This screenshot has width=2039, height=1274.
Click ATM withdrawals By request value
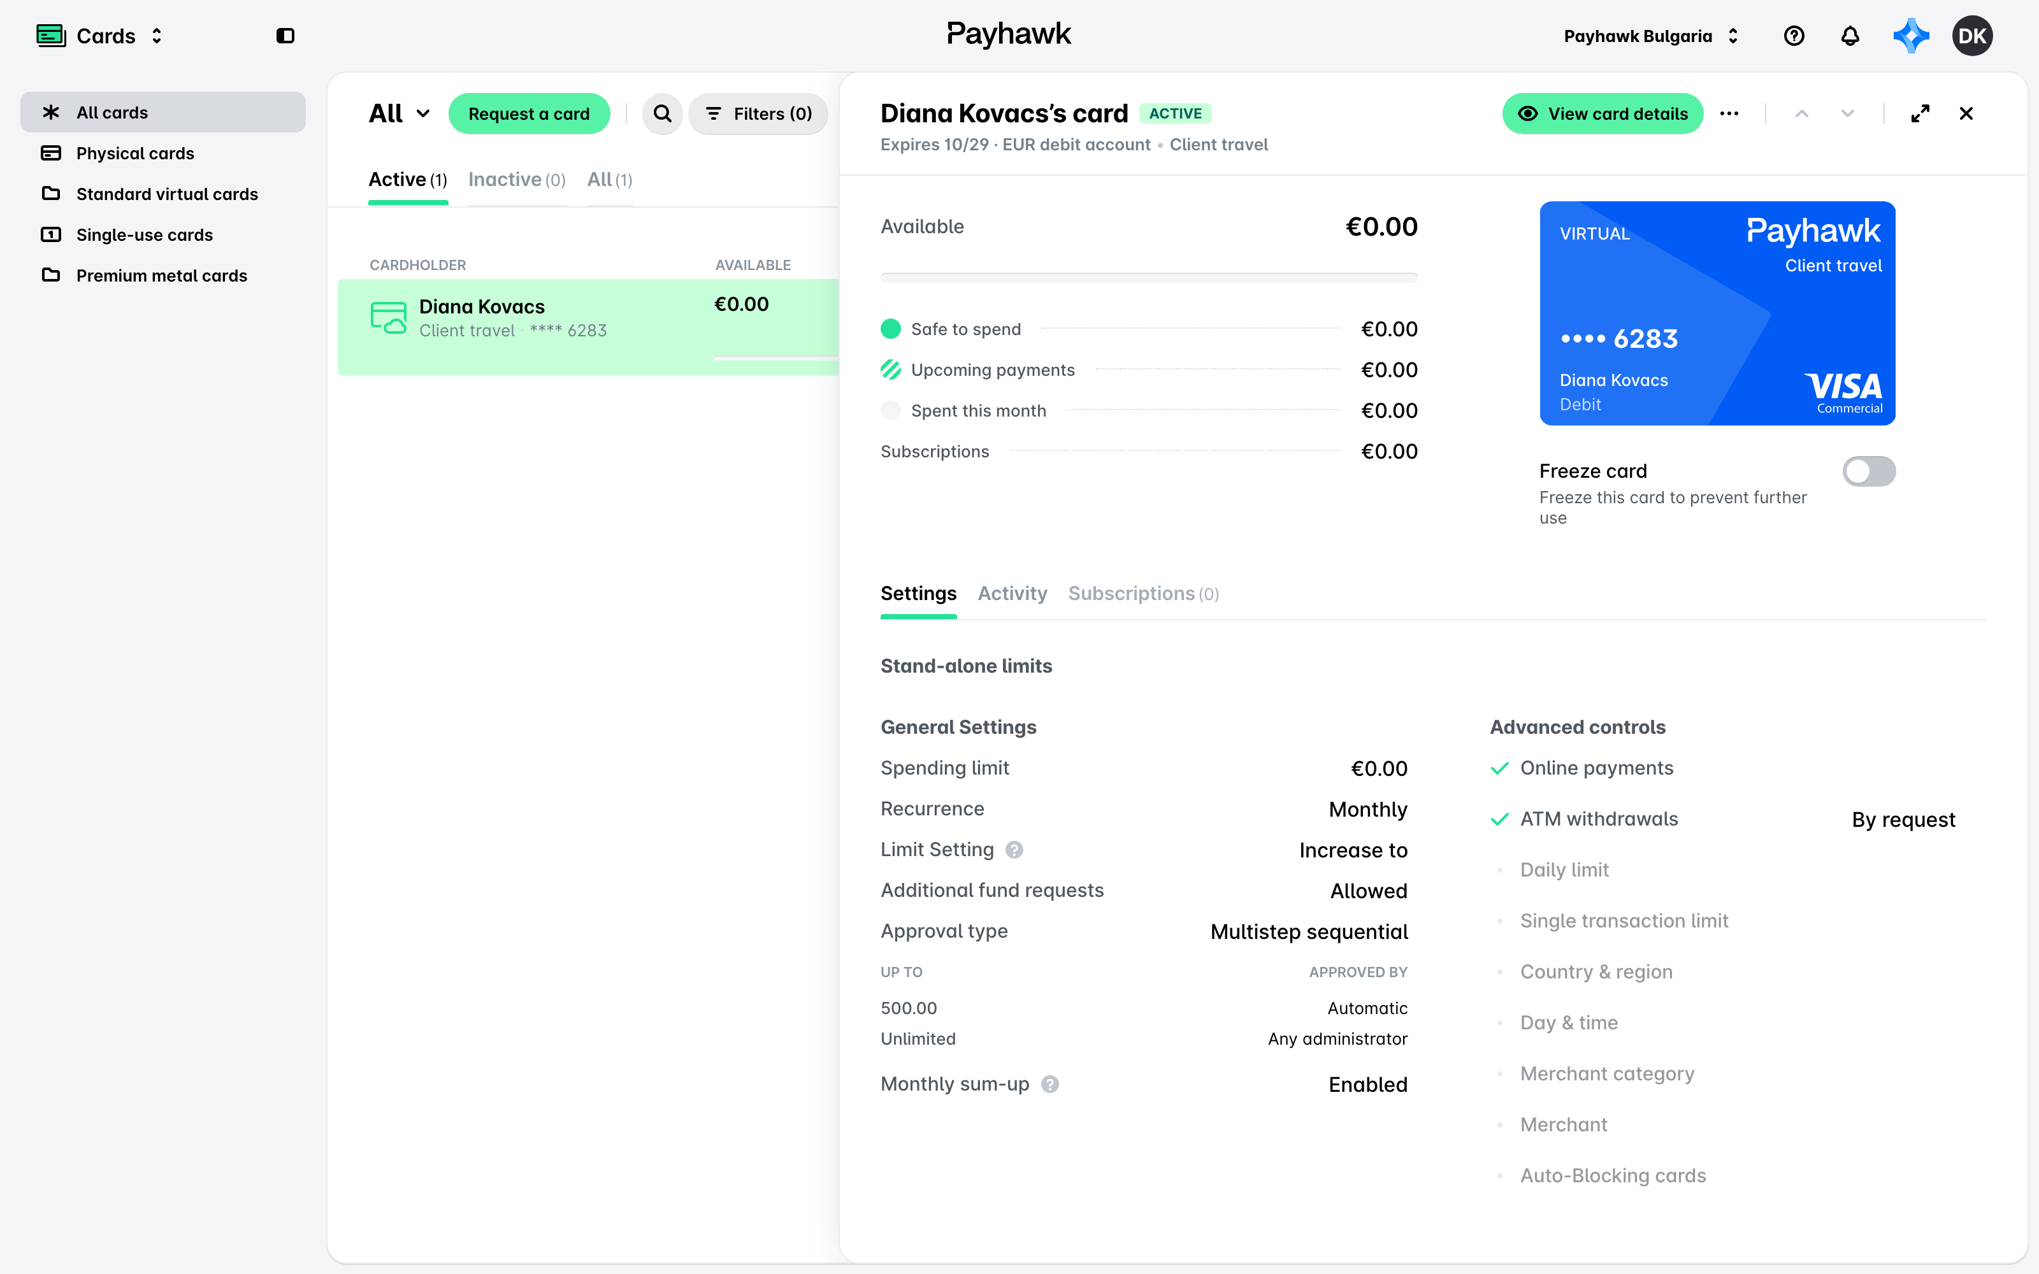coord(1903,820)
